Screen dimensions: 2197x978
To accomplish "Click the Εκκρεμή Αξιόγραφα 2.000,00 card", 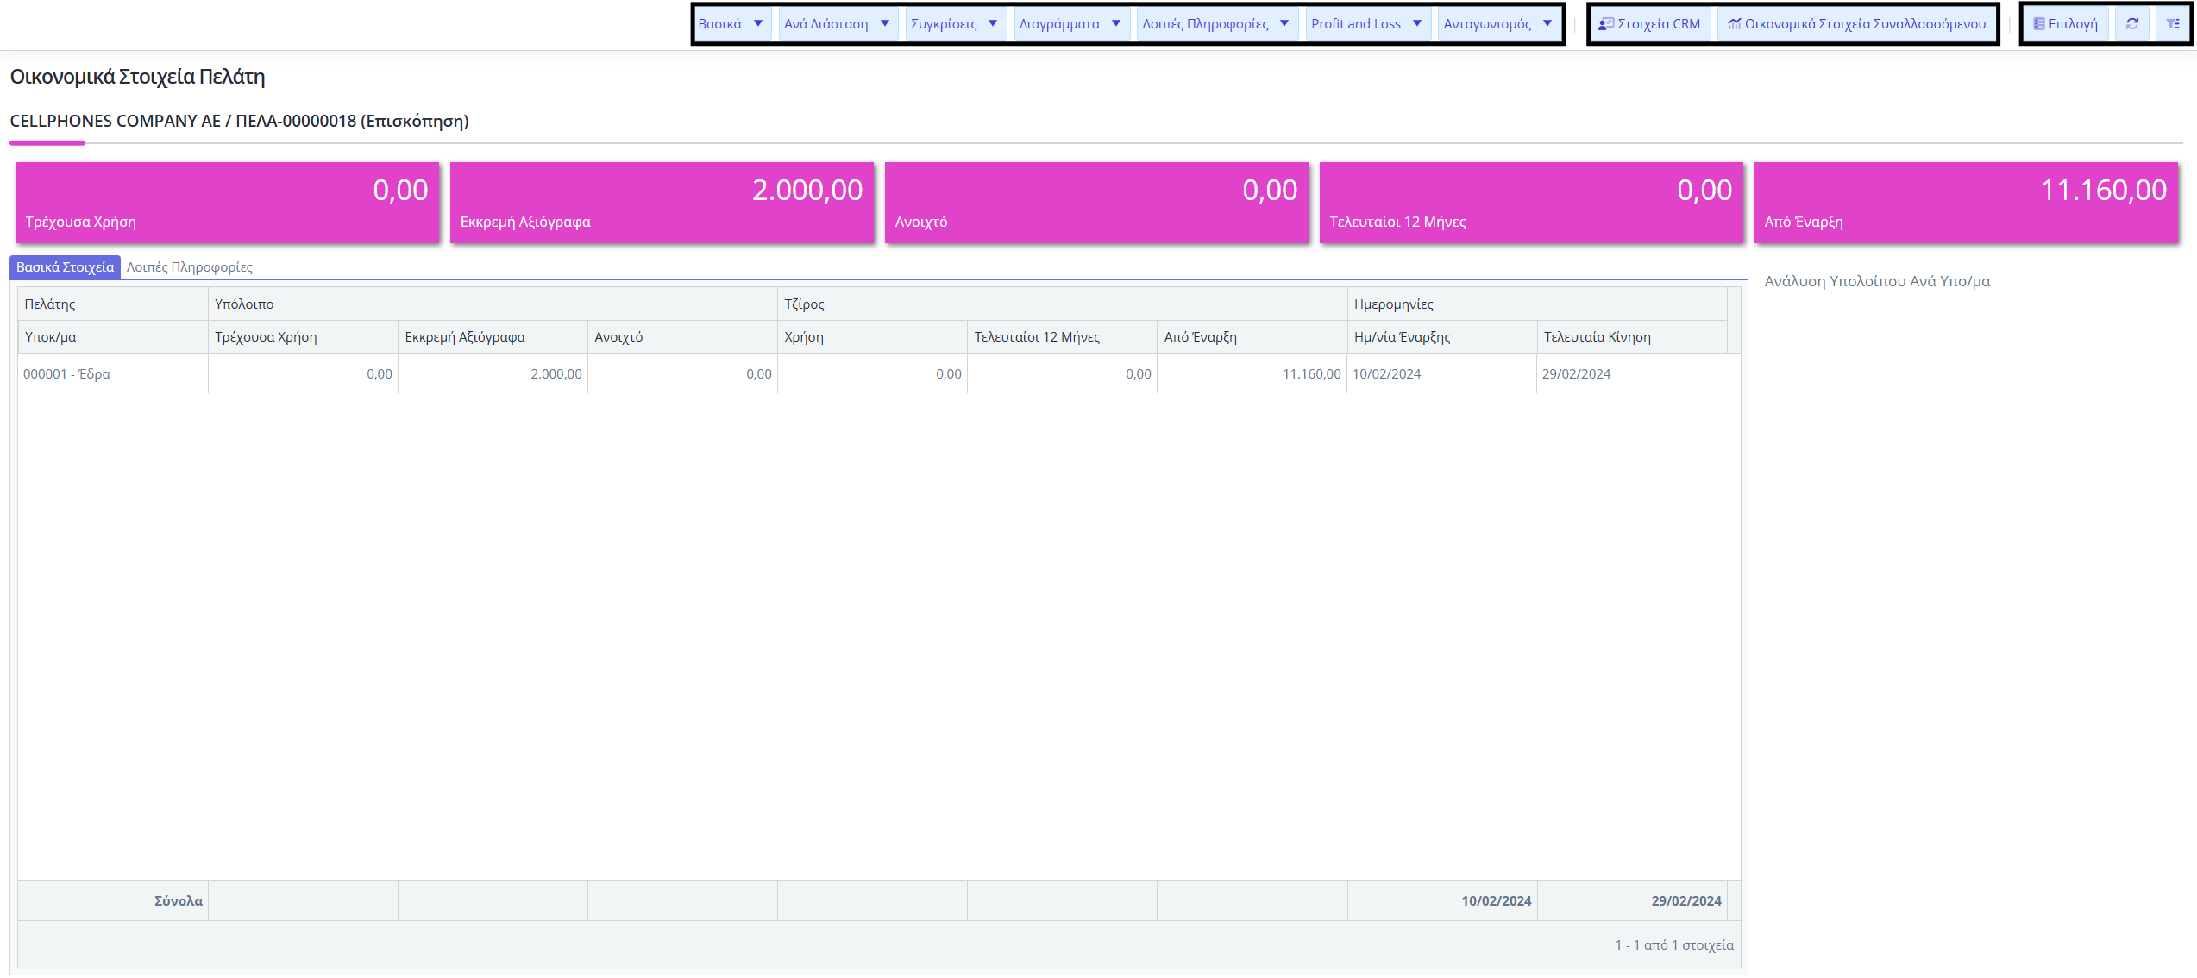I will pos(662,203).
